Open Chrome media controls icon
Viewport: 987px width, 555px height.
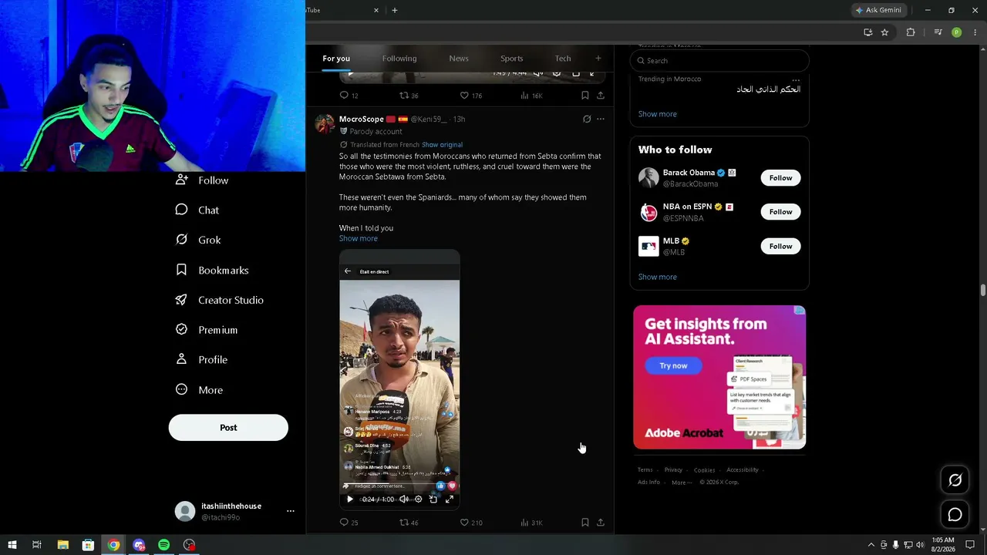point(938,32)
